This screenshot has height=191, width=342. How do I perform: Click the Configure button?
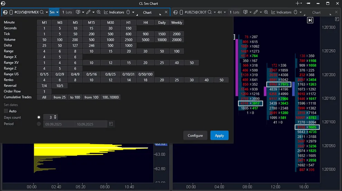(195, 135)
